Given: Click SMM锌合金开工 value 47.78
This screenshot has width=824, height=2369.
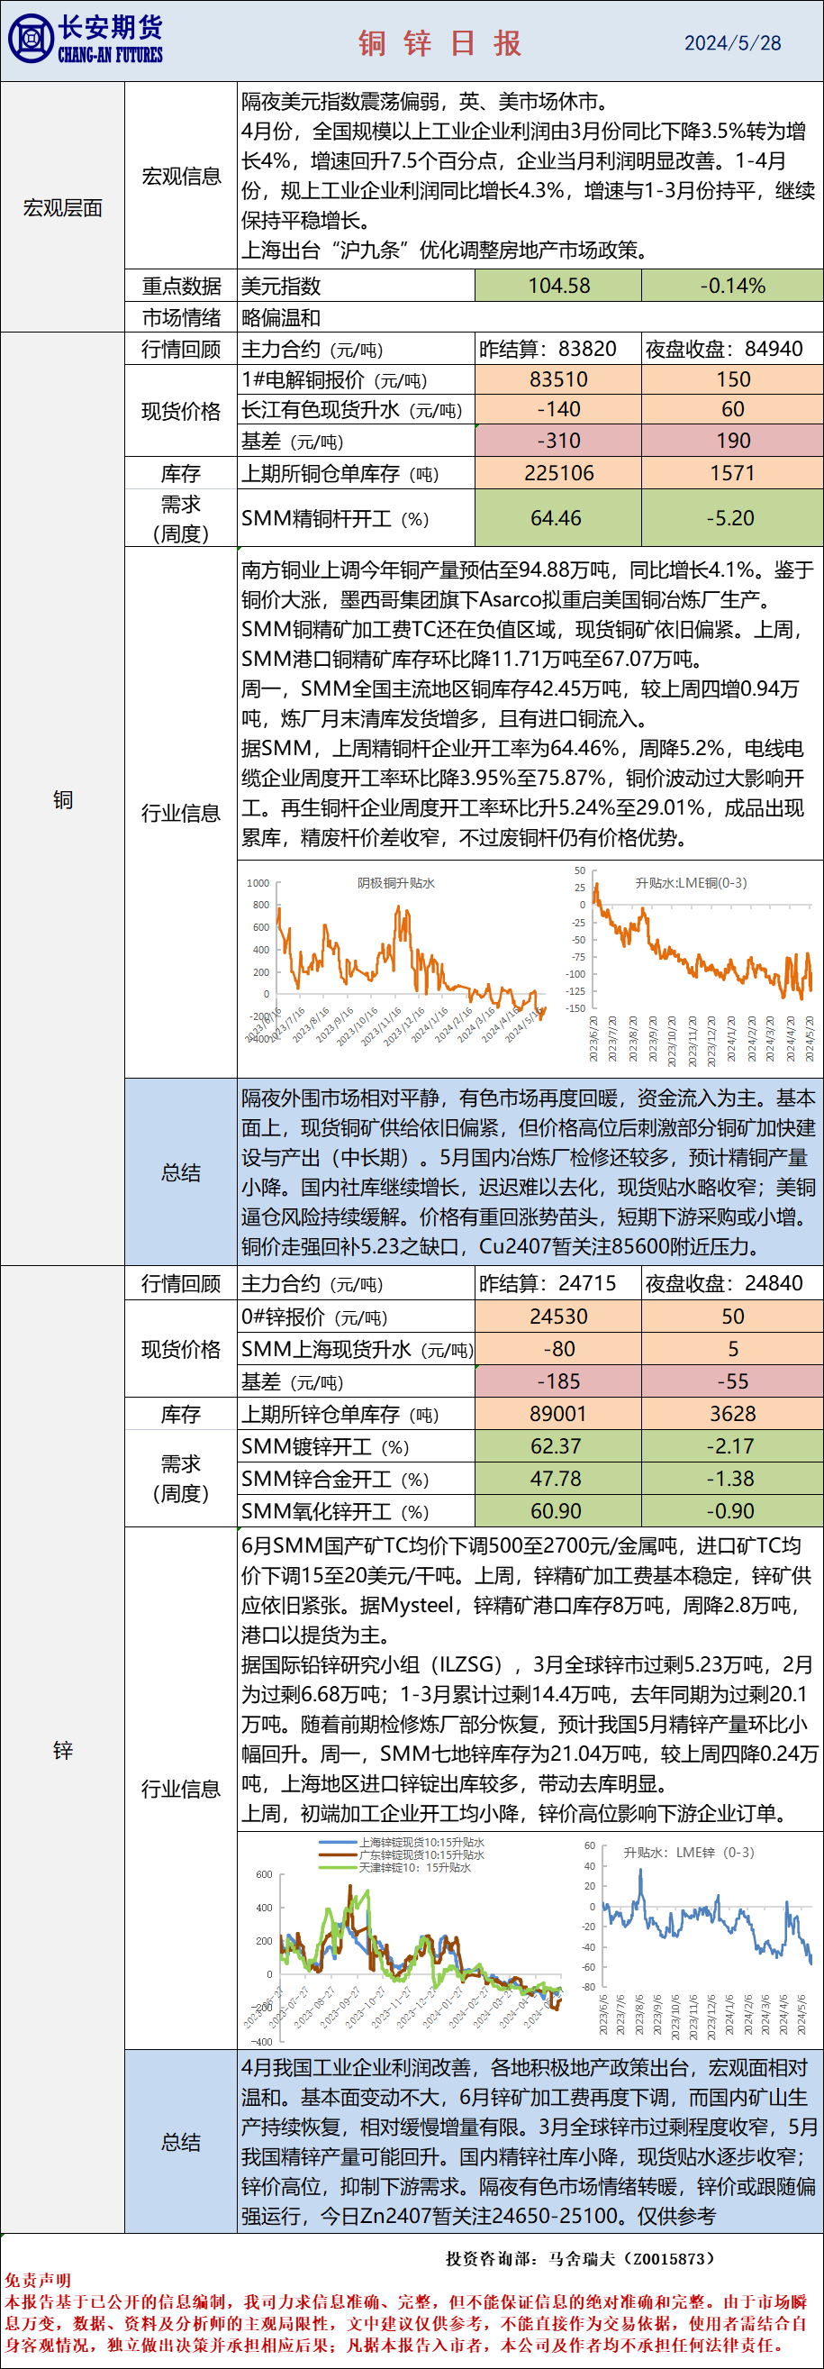Looking at the screenshot, I should pos(558,1478).
